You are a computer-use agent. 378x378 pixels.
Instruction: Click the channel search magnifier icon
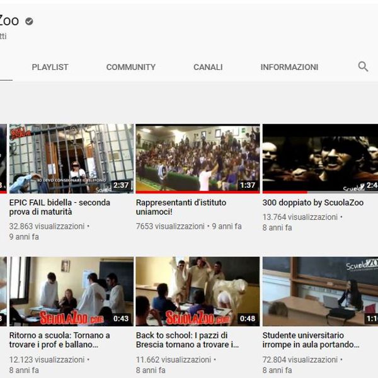pyautogui.click(x=363, y=67)
